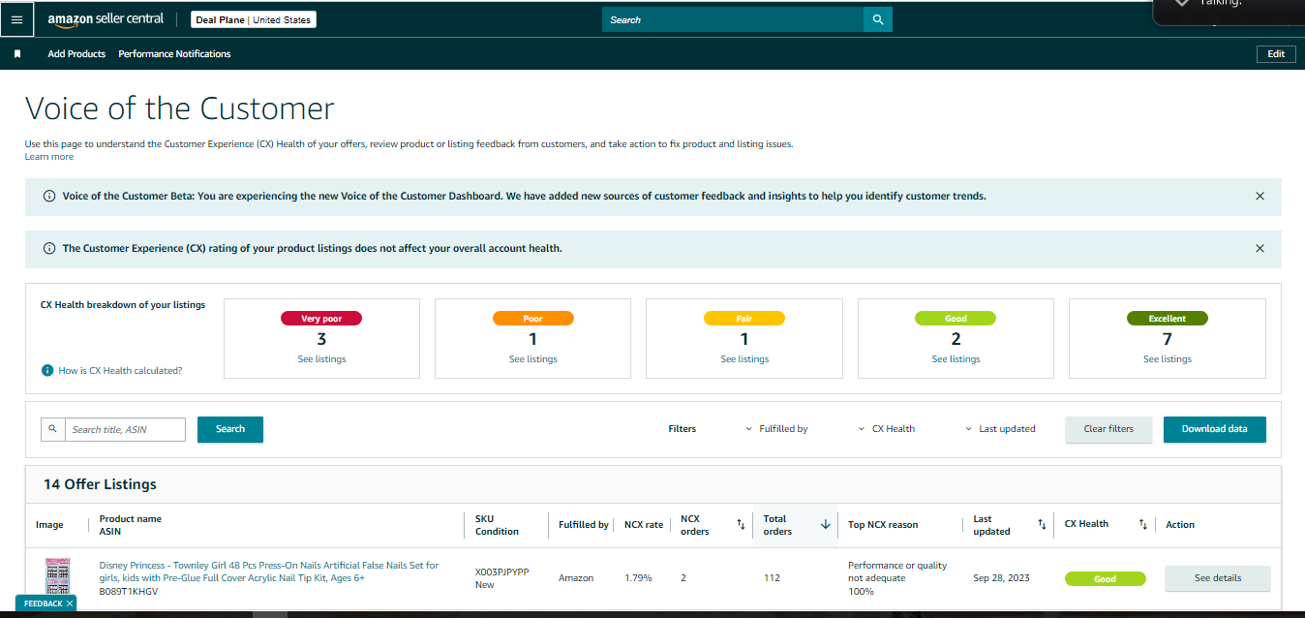The height and width of the screenshot is (618, 1305).
Task: Open the CX Health filter dropdown
Action: 887,429
